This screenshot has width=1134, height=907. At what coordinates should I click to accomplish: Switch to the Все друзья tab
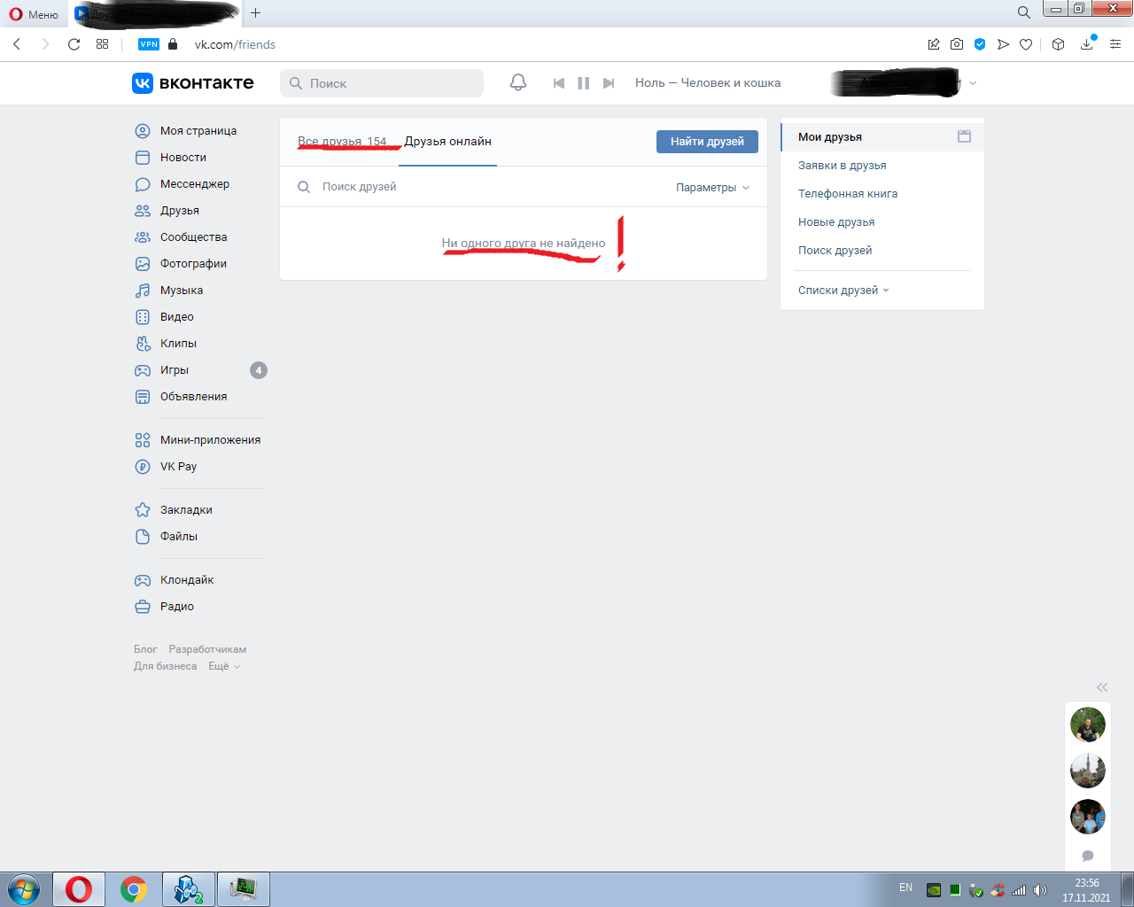click(342, 142)
